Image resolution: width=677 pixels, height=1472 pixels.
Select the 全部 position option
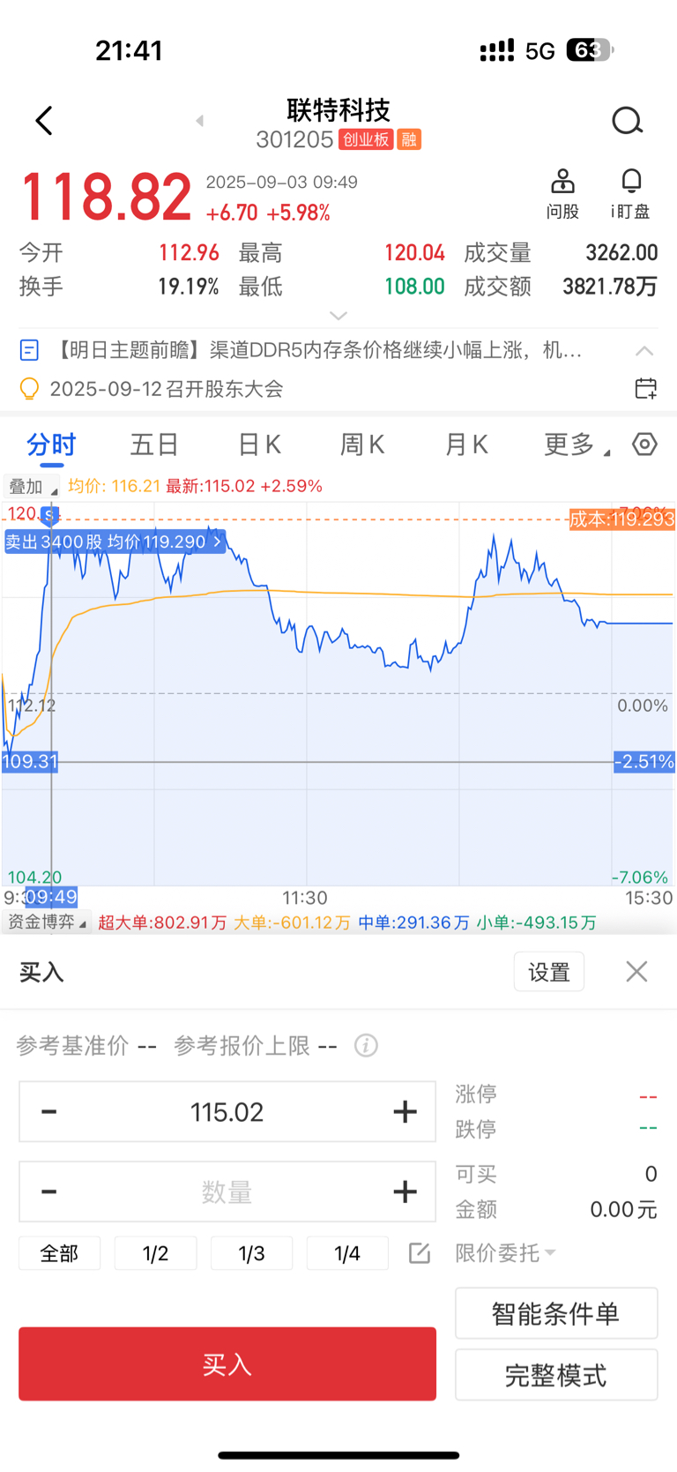click(59, 1252)
